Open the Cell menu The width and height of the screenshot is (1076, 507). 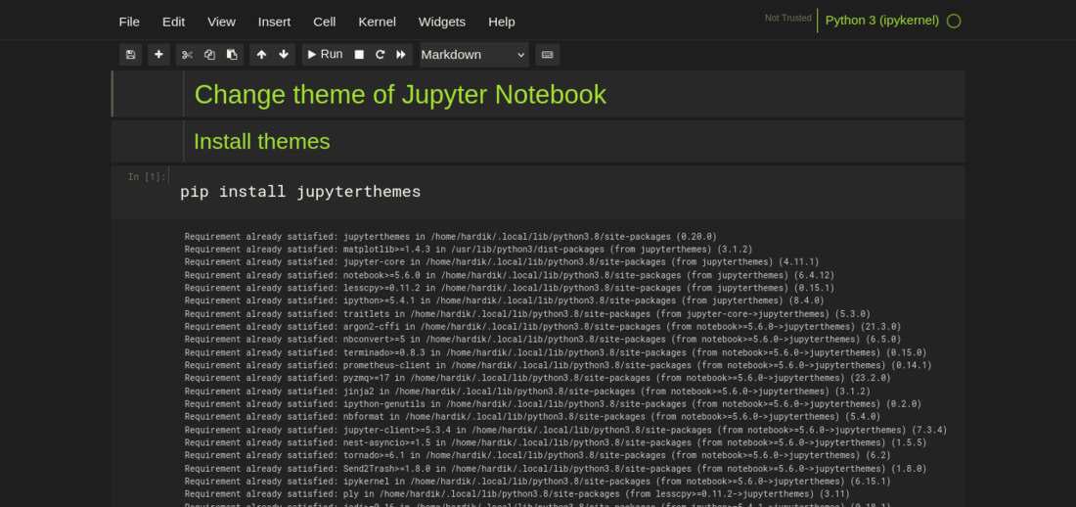[x=325, y=22]
